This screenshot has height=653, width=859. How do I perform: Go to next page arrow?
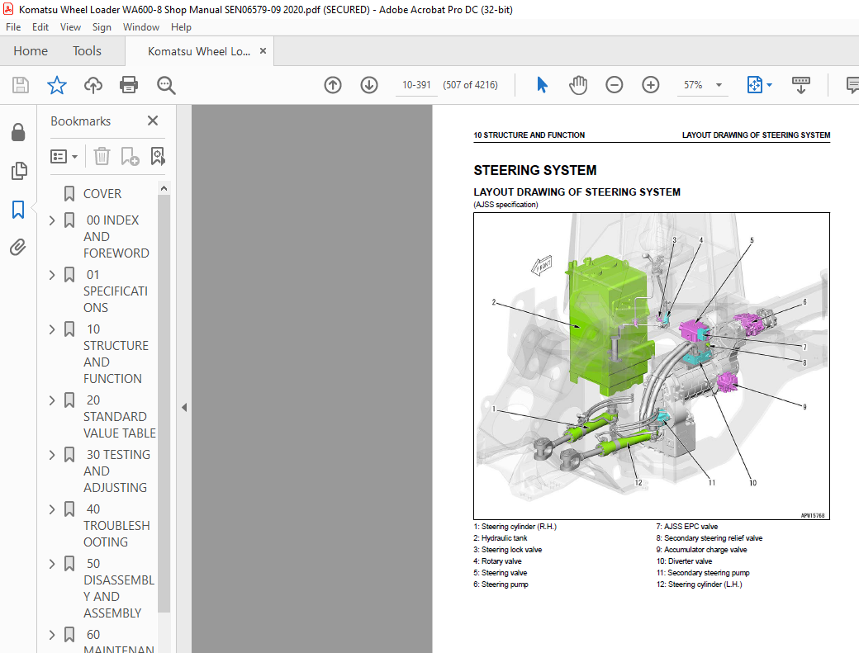(x=369, y=85)
